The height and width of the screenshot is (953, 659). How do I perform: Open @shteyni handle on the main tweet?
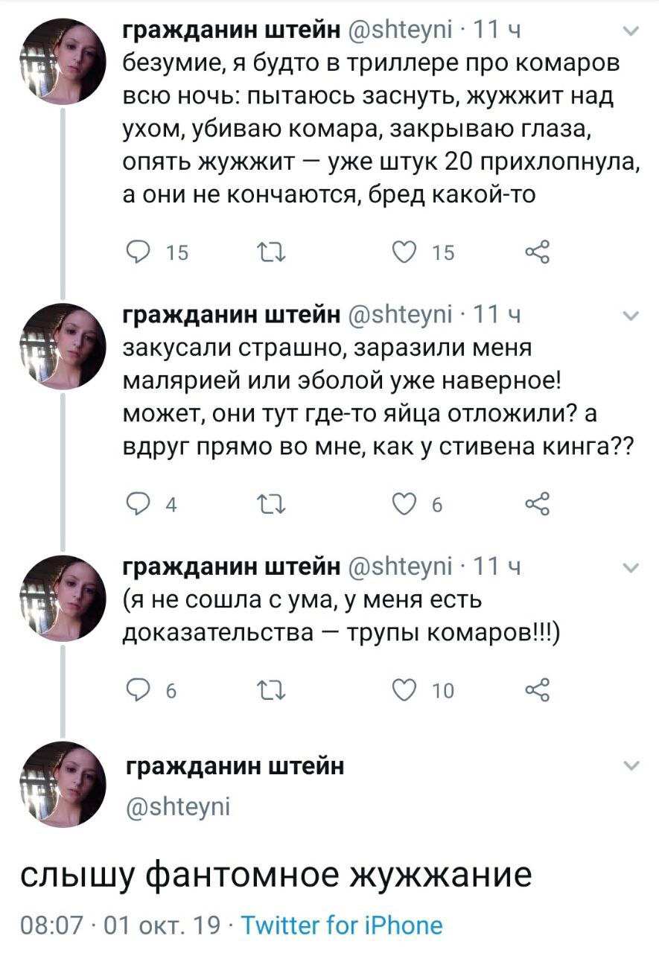click(176, 806)
